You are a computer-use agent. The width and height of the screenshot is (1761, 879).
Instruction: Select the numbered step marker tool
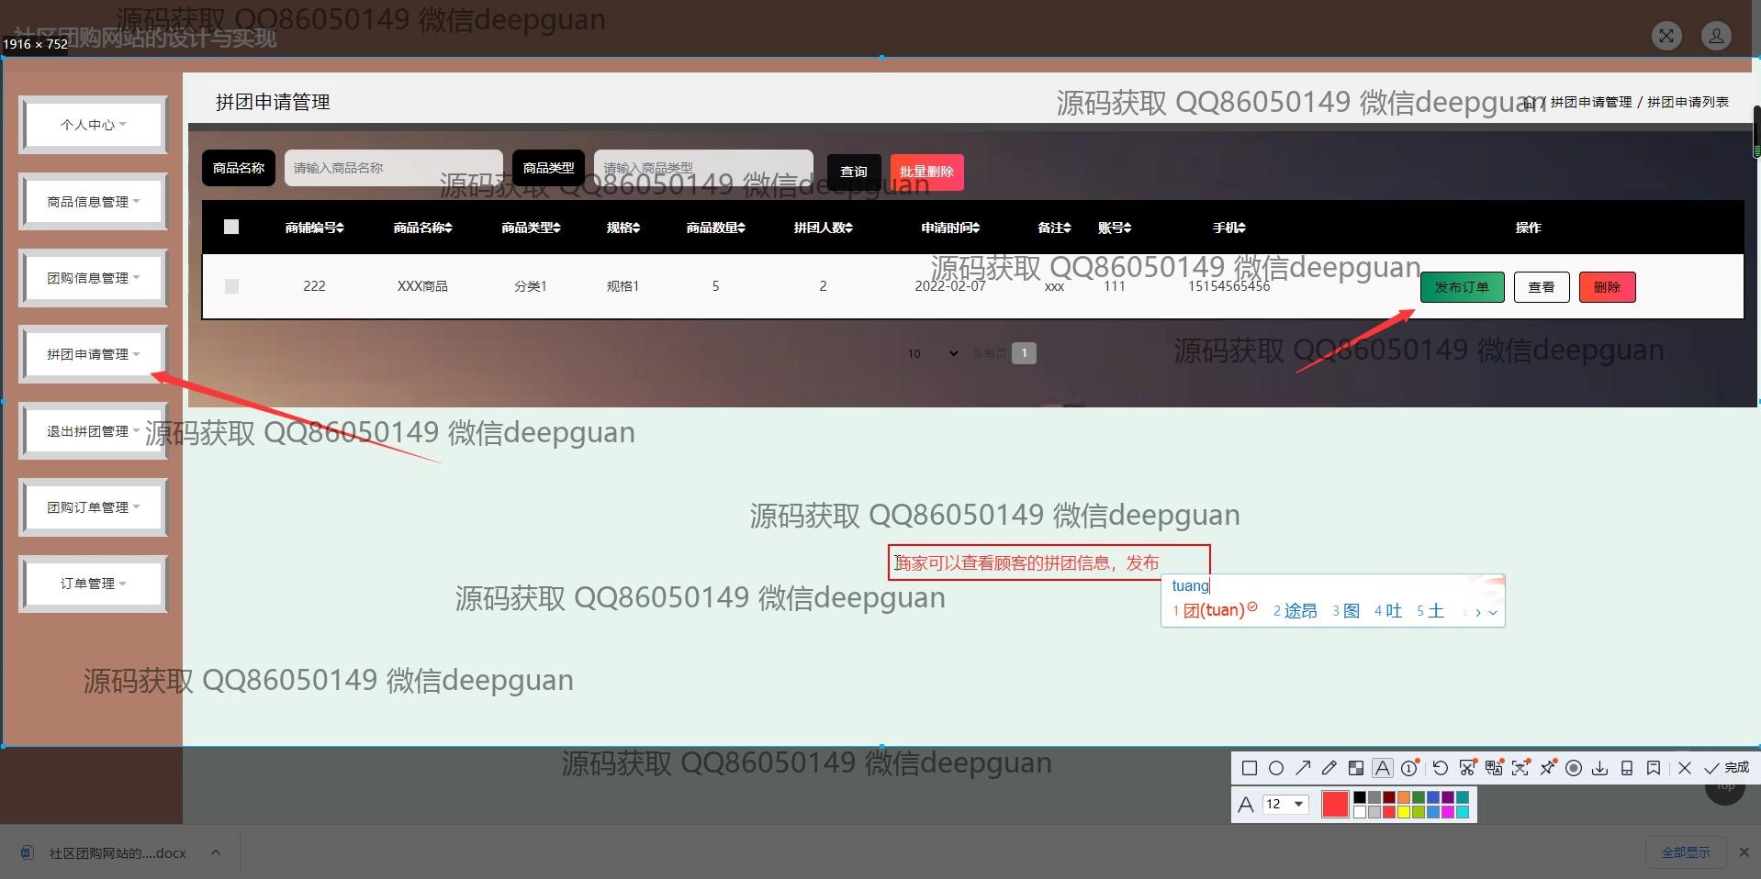click(x=1409, y=768)
